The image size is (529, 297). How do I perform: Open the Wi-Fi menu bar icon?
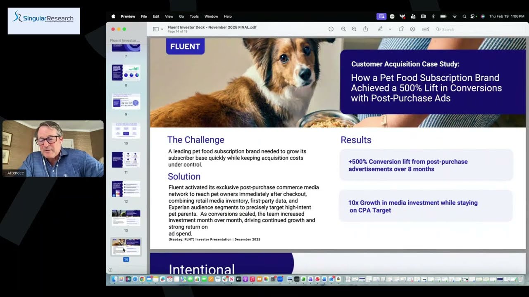click(x=455, y=16)
